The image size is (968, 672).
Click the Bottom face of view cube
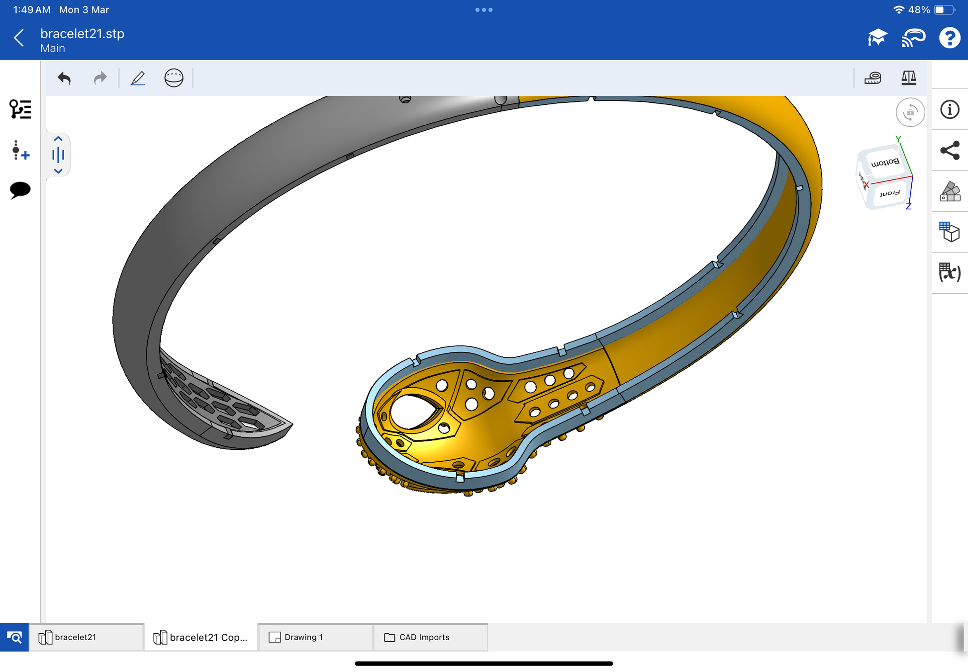click(x=885, y=163)
